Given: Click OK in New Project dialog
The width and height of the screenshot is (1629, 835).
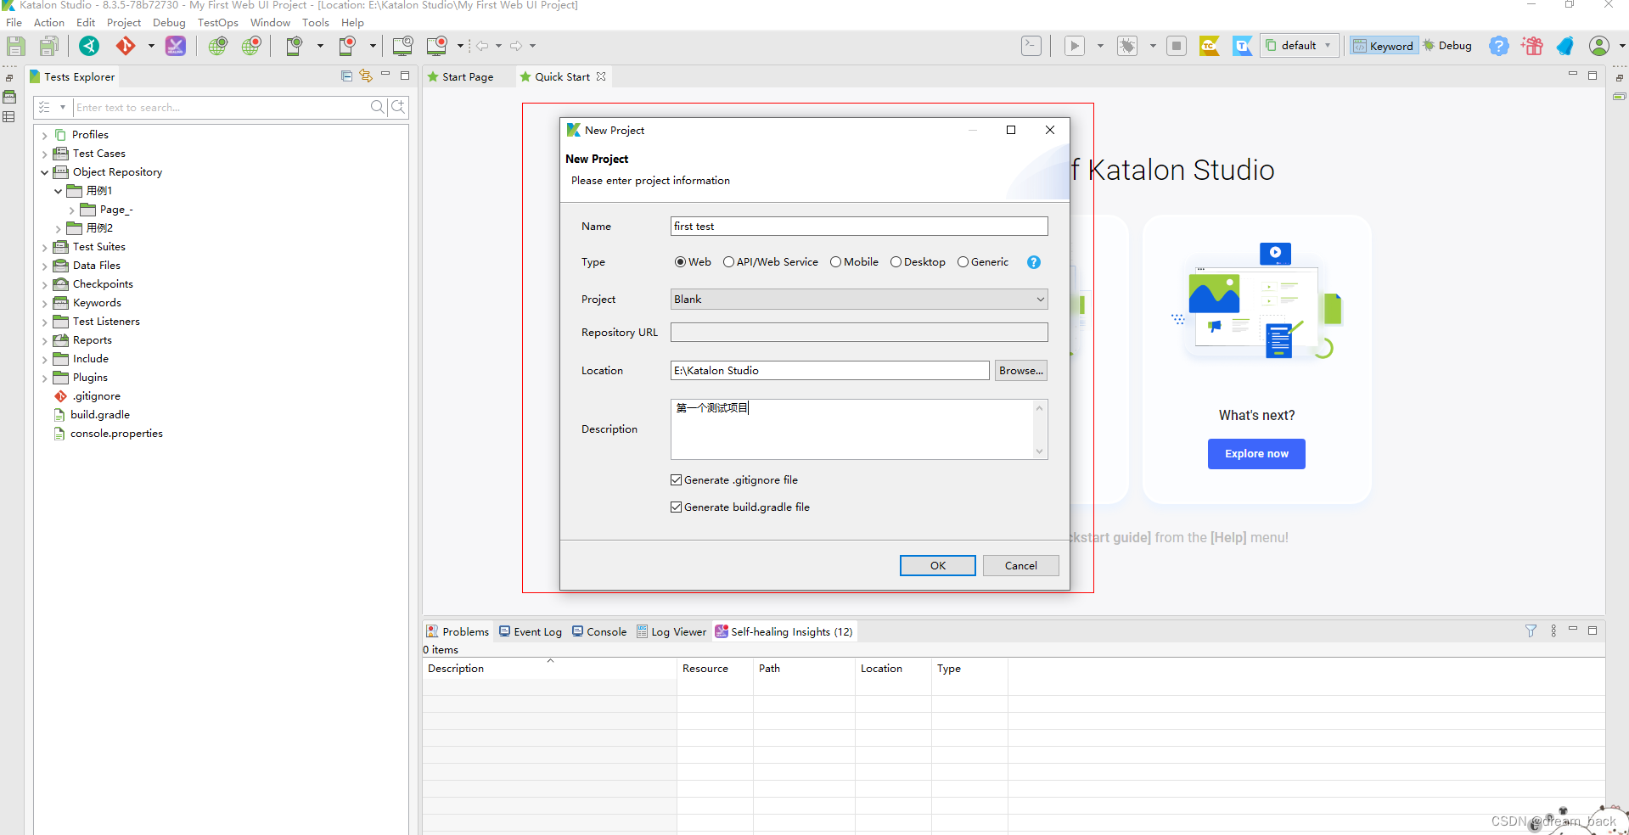Looking at the screenshot, I should [x=937, y=566].
